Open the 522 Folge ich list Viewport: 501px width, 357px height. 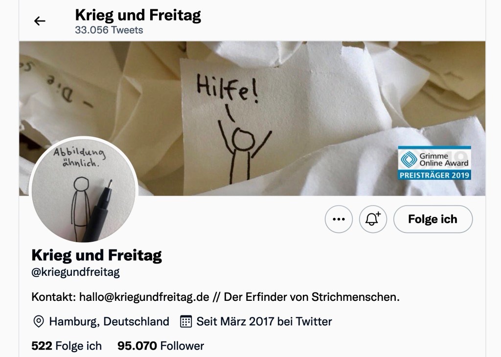[67, 346]
